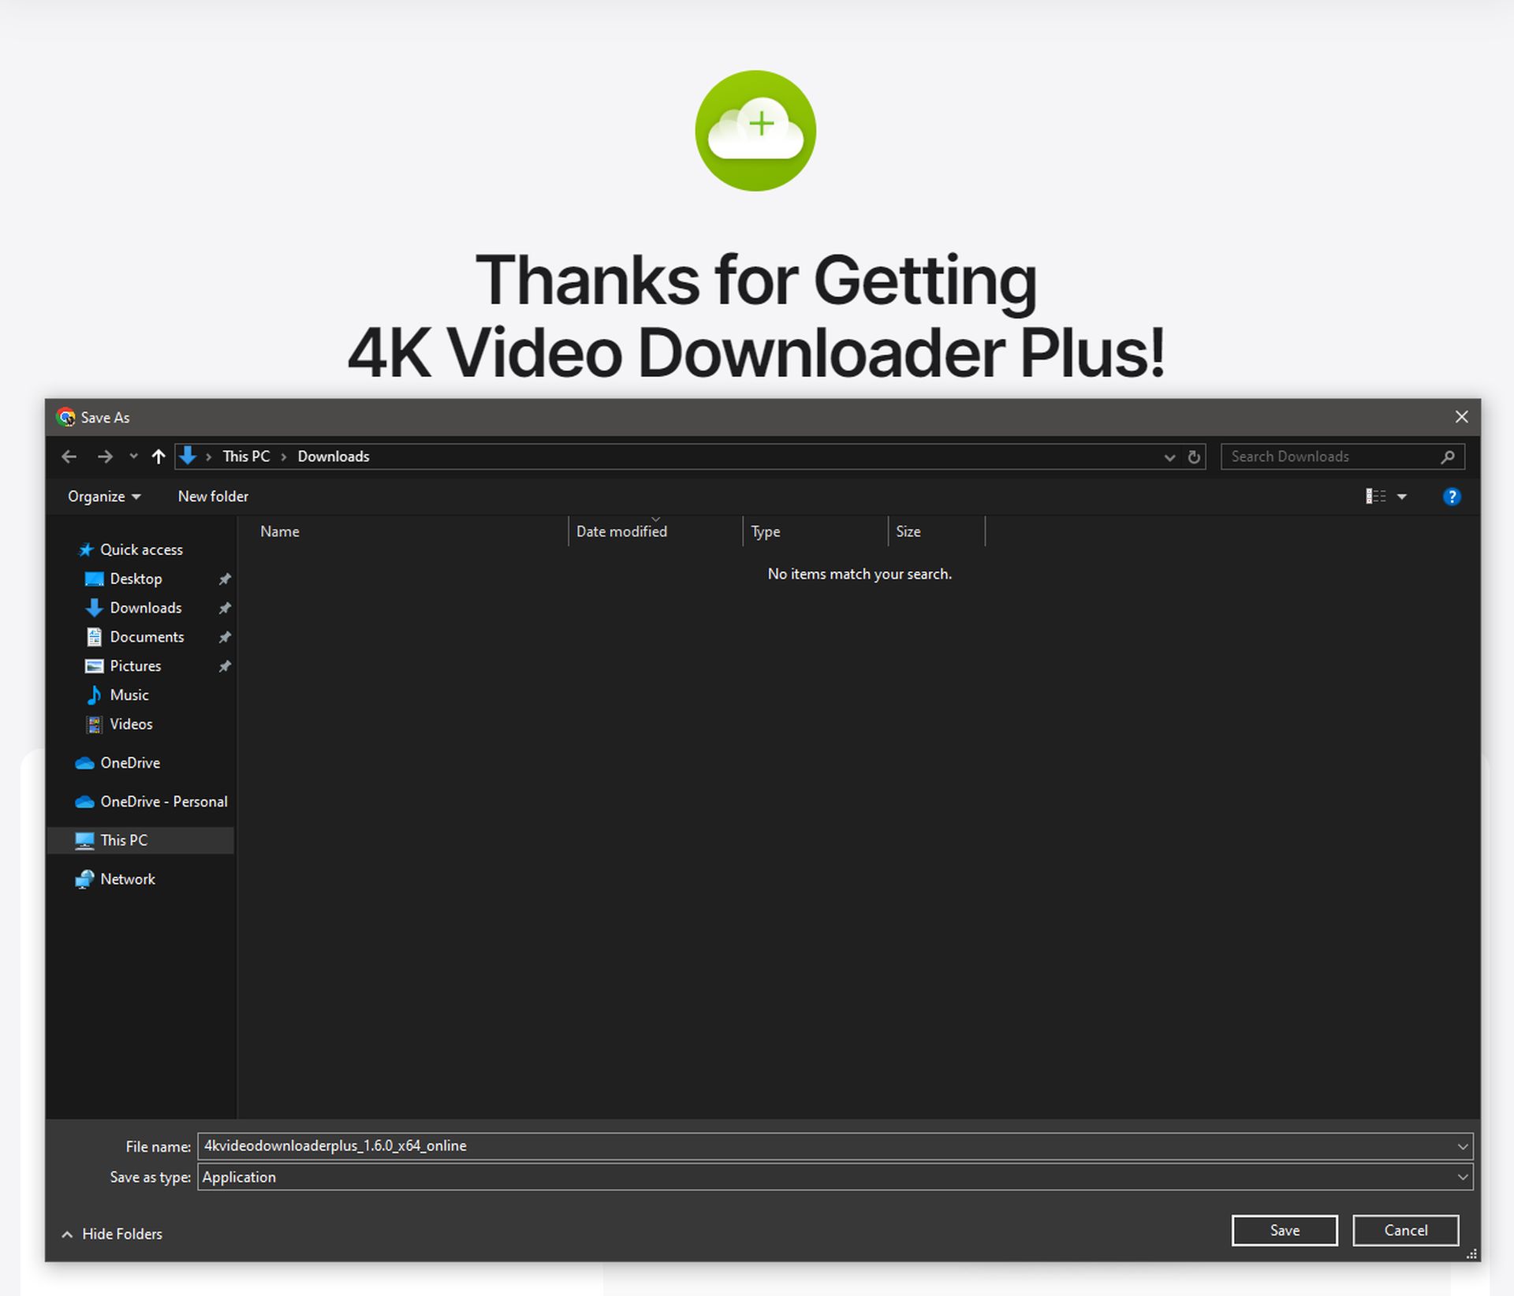Click the pin icon beside Documents
The height and width of the screenshot is (1296, 1514).
tap(225, 637)
